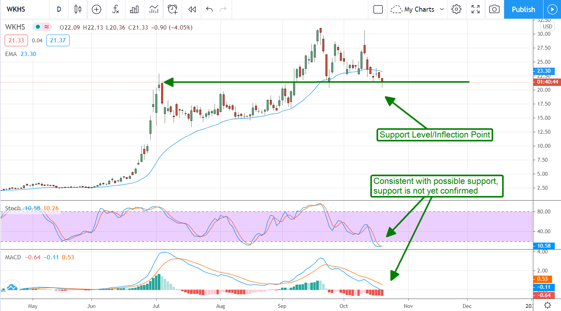Screen dimensions: 561x311
Task: Redo the chart action
Action: (x=223, y=9)
